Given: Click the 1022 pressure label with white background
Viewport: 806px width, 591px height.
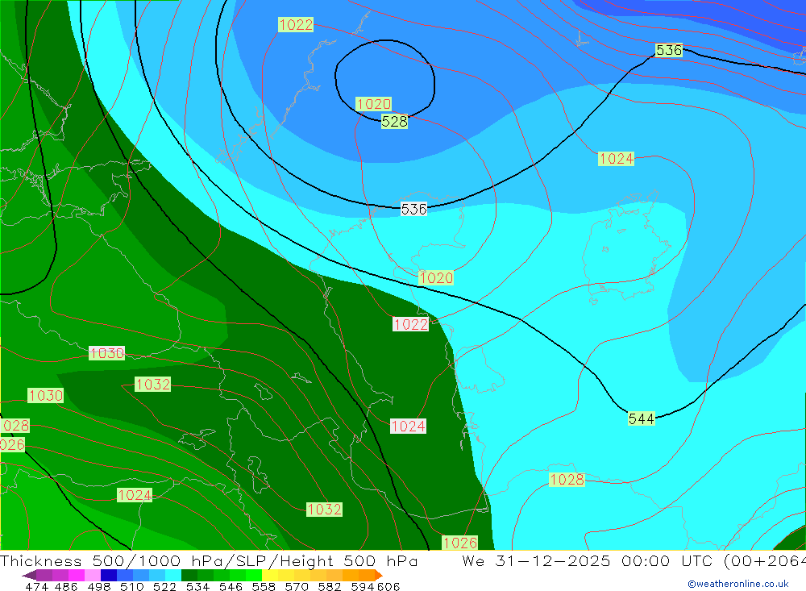Looking at the screenshot, I should tap(410, 324).
